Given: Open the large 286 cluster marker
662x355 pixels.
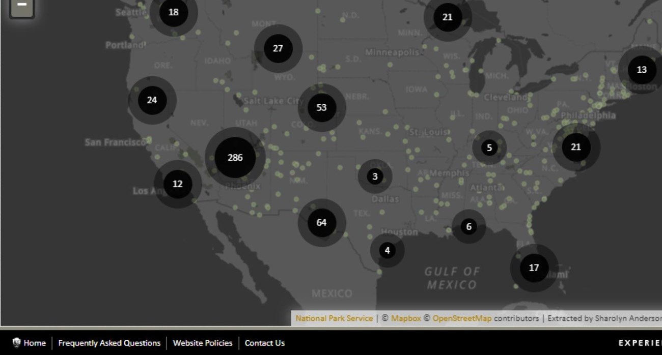Looking at the screenshot, I should tap(235, 158).
